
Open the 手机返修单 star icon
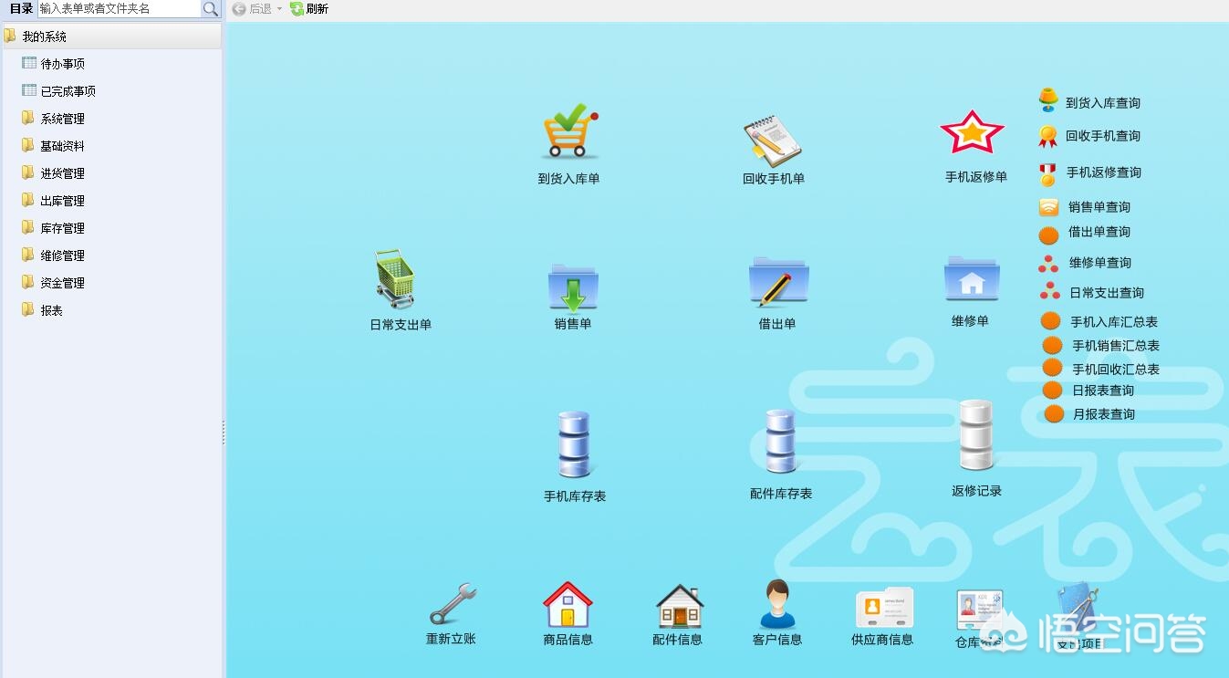pos(973,133)
